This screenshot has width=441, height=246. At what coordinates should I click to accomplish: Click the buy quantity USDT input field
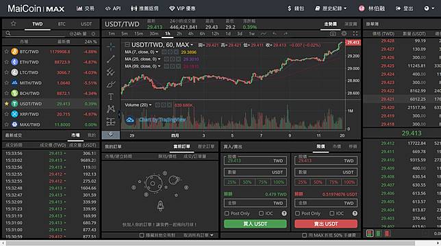255,172
